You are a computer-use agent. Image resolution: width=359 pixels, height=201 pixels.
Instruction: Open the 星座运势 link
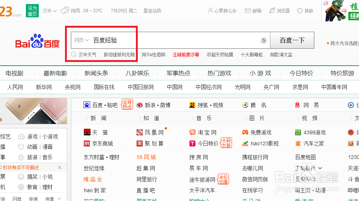tap(152, 11)
